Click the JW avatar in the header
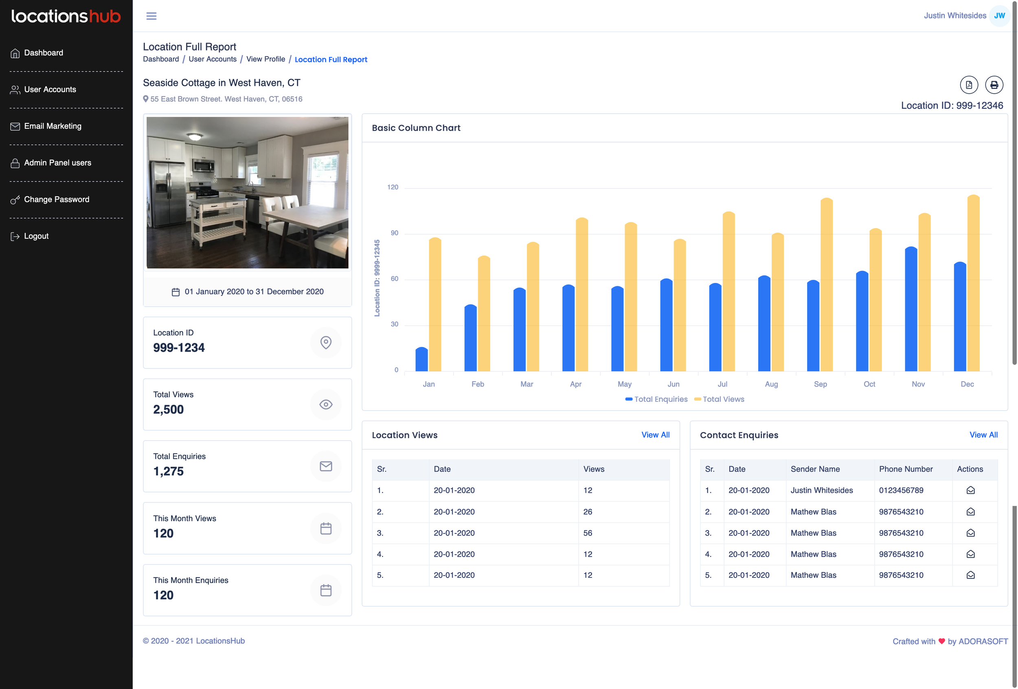Viewport: 1018px width, 689px height. tap(1000, 15)
